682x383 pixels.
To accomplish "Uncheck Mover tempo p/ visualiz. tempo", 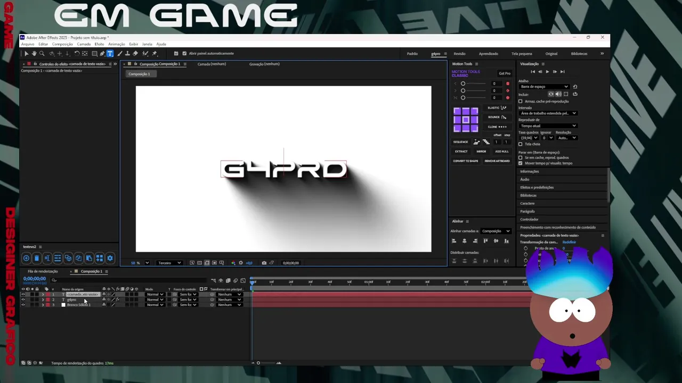I will click(x=521, y=163).
